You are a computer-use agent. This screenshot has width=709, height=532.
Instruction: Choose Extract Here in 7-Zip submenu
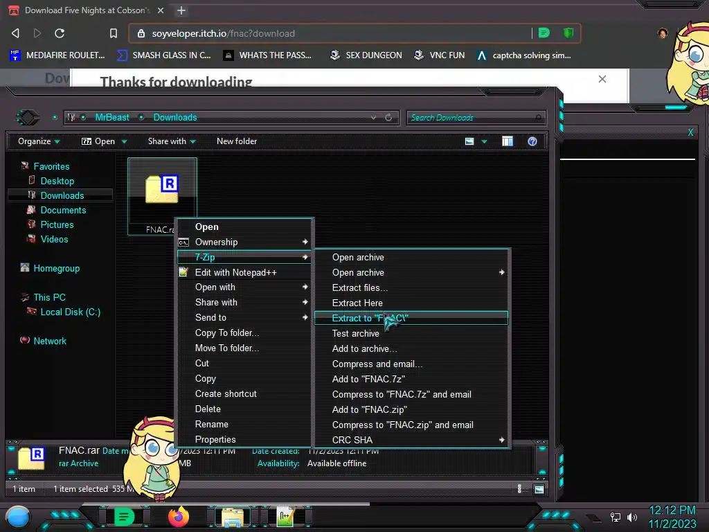[411, 303]
